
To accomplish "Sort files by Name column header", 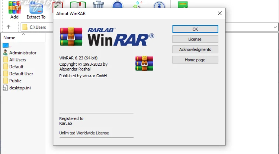I will 23,37.
